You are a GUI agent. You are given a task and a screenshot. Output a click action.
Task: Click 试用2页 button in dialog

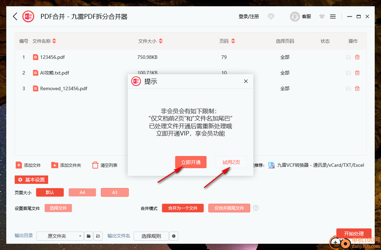(x=231, y=162)
